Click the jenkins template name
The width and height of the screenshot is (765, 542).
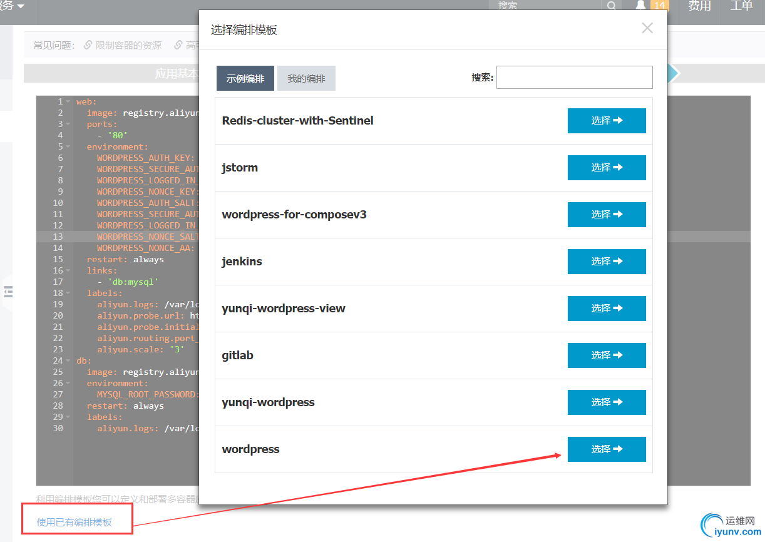pos(242,262)
